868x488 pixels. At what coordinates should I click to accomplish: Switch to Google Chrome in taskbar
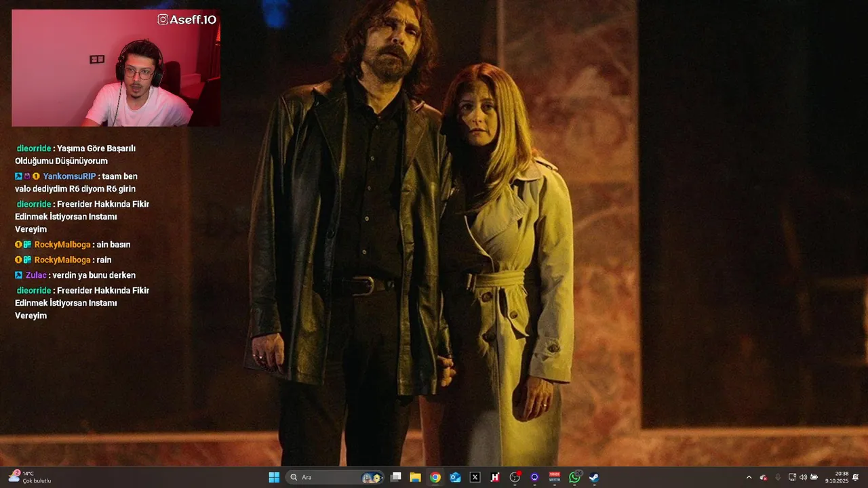(x=435, y=477)
